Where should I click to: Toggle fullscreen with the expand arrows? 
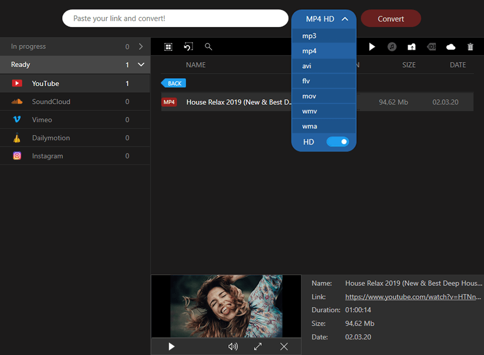(258, 346)
